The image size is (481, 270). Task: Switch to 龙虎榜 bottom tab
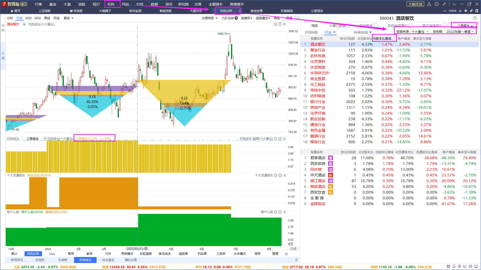pyautogui.click(x=63, y=260)
